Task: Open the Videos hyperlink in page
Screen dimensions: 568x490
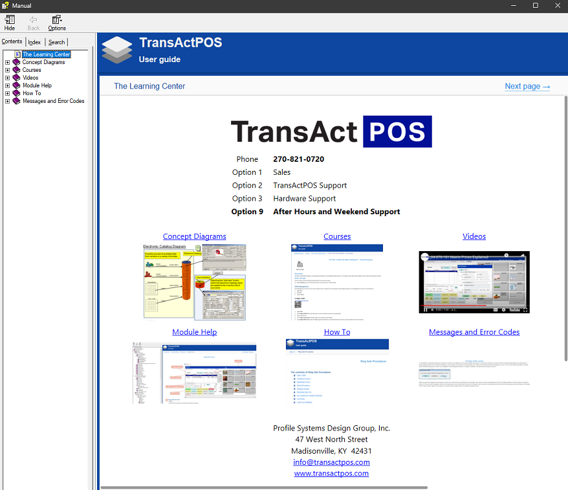Action: (474, 236)
